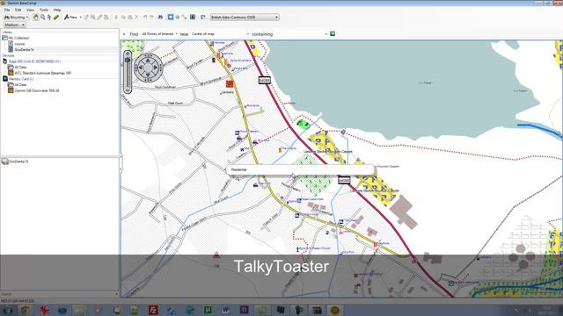
Task: Open the Help menu
Action: click(x=57, y=10)
